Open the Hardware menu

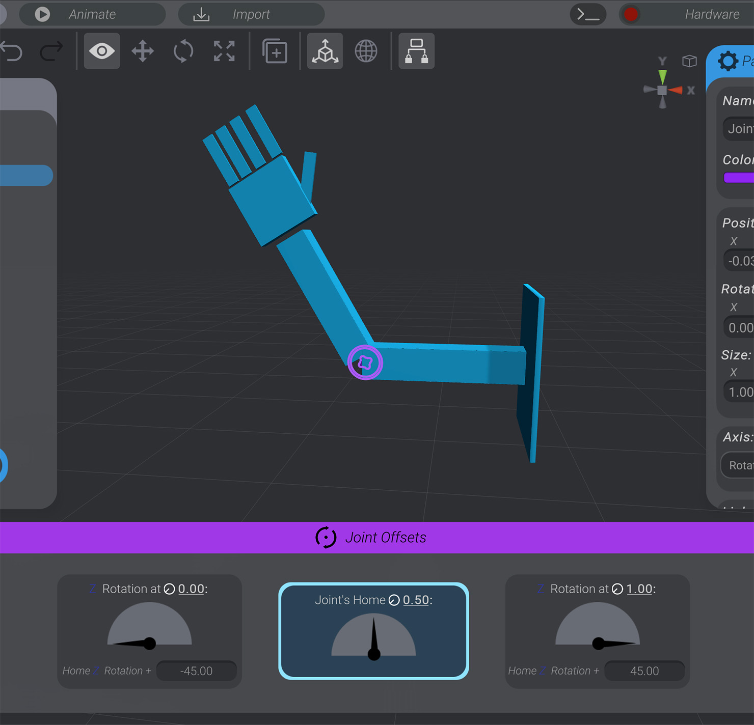pos(712,14)
